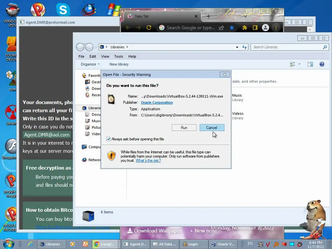The width and height of the screenshot is (332, 249).
Task: Open Skype desktop shortcut
Action: tap(63, 9)
